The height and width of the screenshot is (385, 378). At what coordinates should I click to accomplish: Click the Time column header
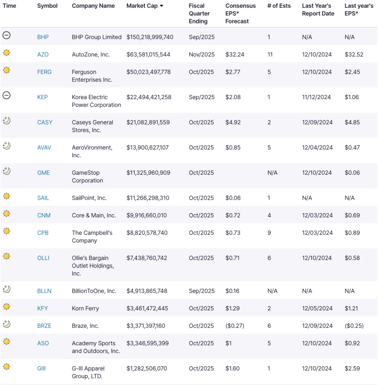coord(9,6)
